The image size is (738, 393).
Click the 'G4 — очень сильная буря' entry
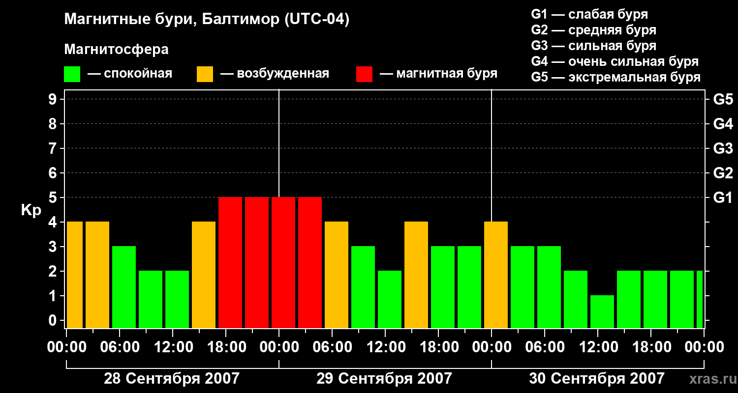(x=615, y=61)
